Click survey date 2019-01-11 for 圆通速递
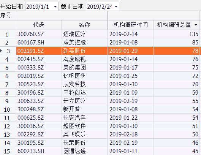The height and width of the screenshot is (155, 201). coord(123,151)
